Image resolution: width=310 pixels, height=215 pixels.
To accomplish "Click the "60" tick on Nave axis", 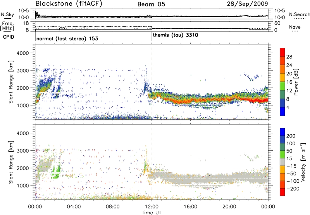I will pos(277,23).
